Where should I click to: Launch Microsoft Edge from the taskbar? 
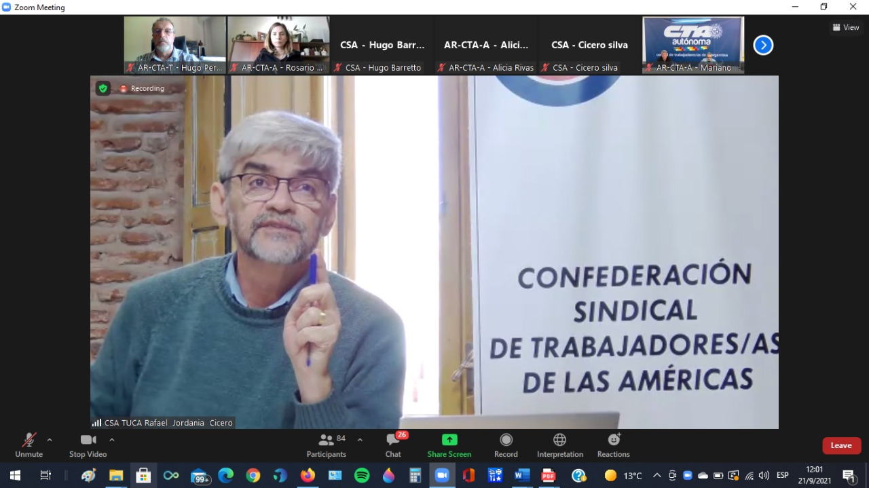pos(226,475)
